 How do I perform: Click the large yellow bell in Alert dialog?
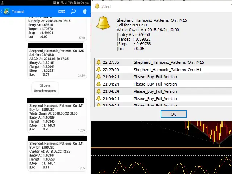[103, 24]
